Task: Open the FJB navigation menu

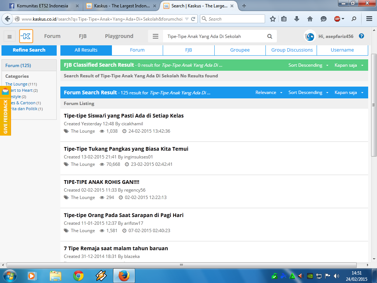Action: [83, 36]
